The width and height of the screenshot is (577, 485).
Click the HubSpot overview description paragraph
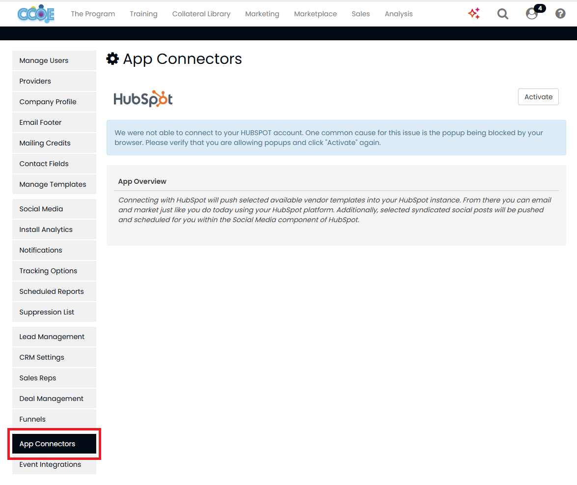click(x=335, y=210)
